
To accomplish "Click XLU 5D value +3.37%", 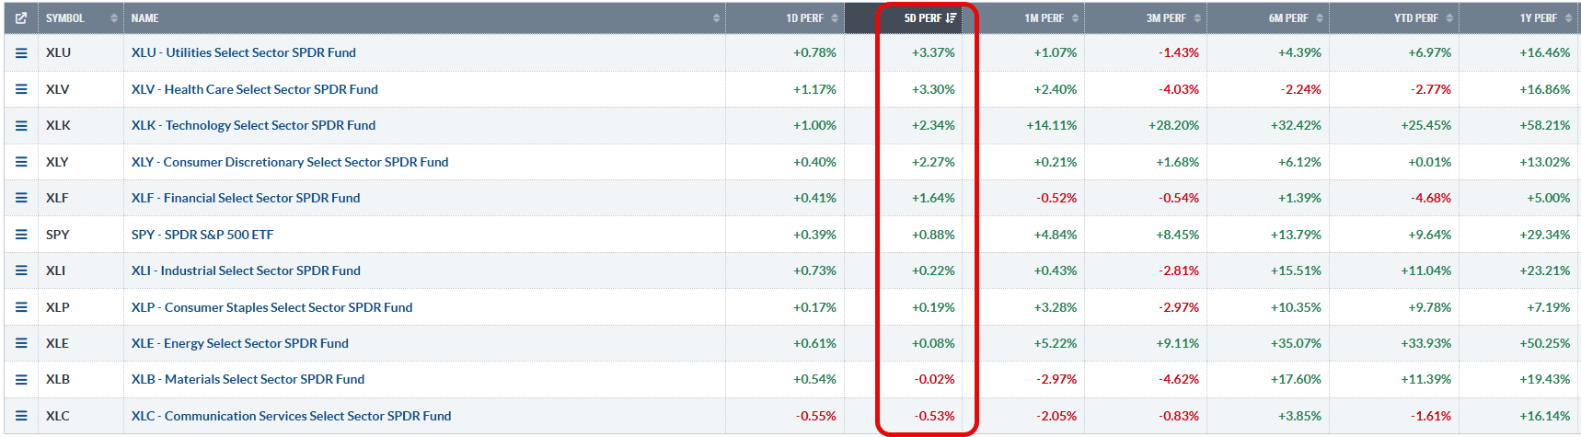I will (933, 52).
